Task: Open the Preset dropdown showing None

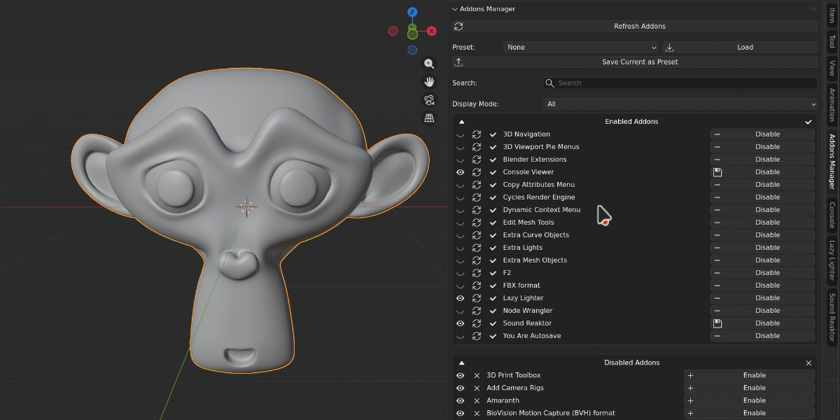Action: pyautogui.click(x=581, y=47)
